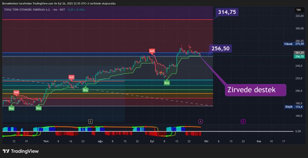Screen dimensions: 308x158
Task: Click the BorsaMerkezi TradingView.com attribution text
Action: click(59, 3)
